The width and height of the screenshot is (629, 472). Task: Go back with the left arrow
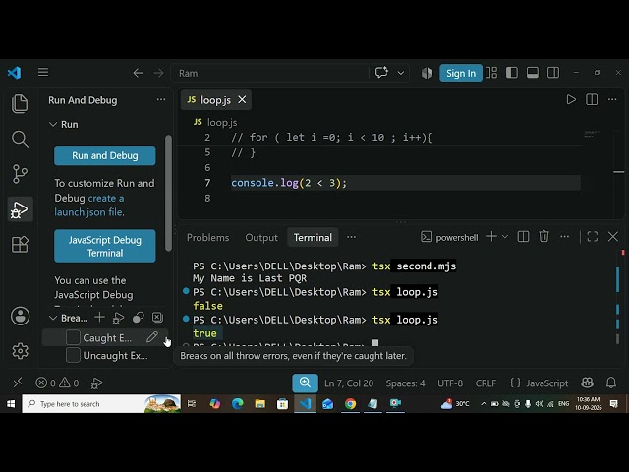coord(138,73)
